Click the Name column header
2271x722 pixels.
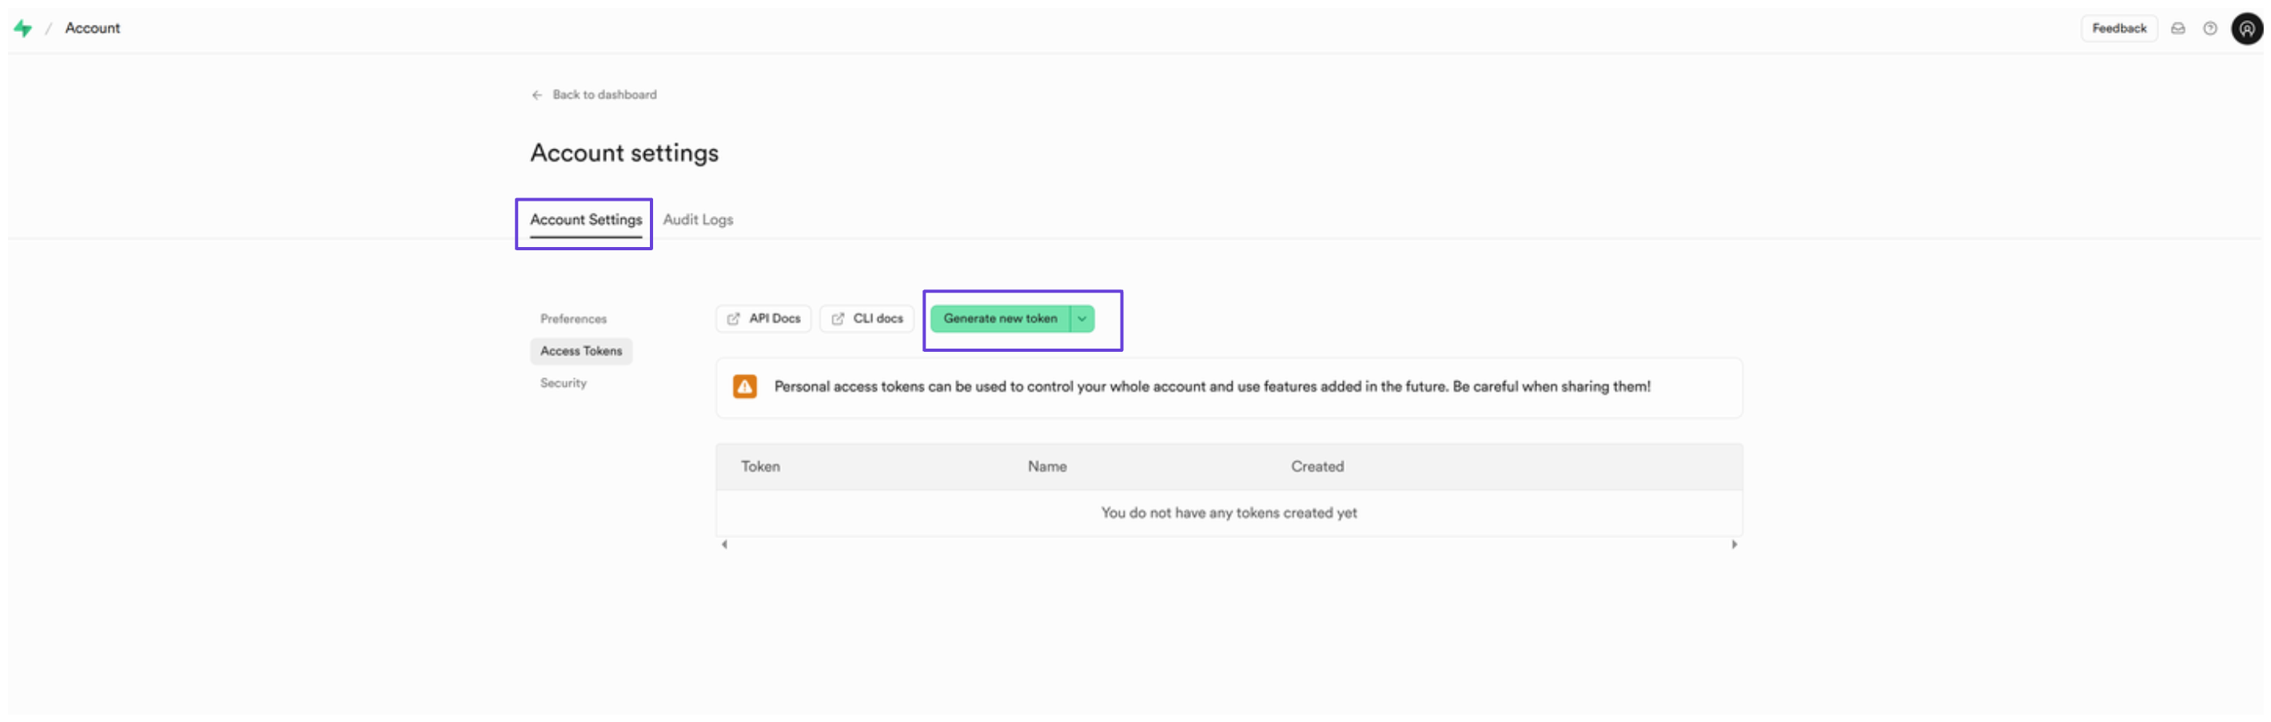[x=1046, y=466]
